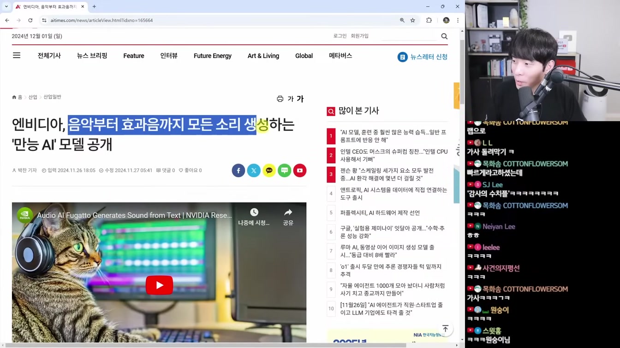Open popular article 9 about 자율 에이전트

click(x=393, y=290)
